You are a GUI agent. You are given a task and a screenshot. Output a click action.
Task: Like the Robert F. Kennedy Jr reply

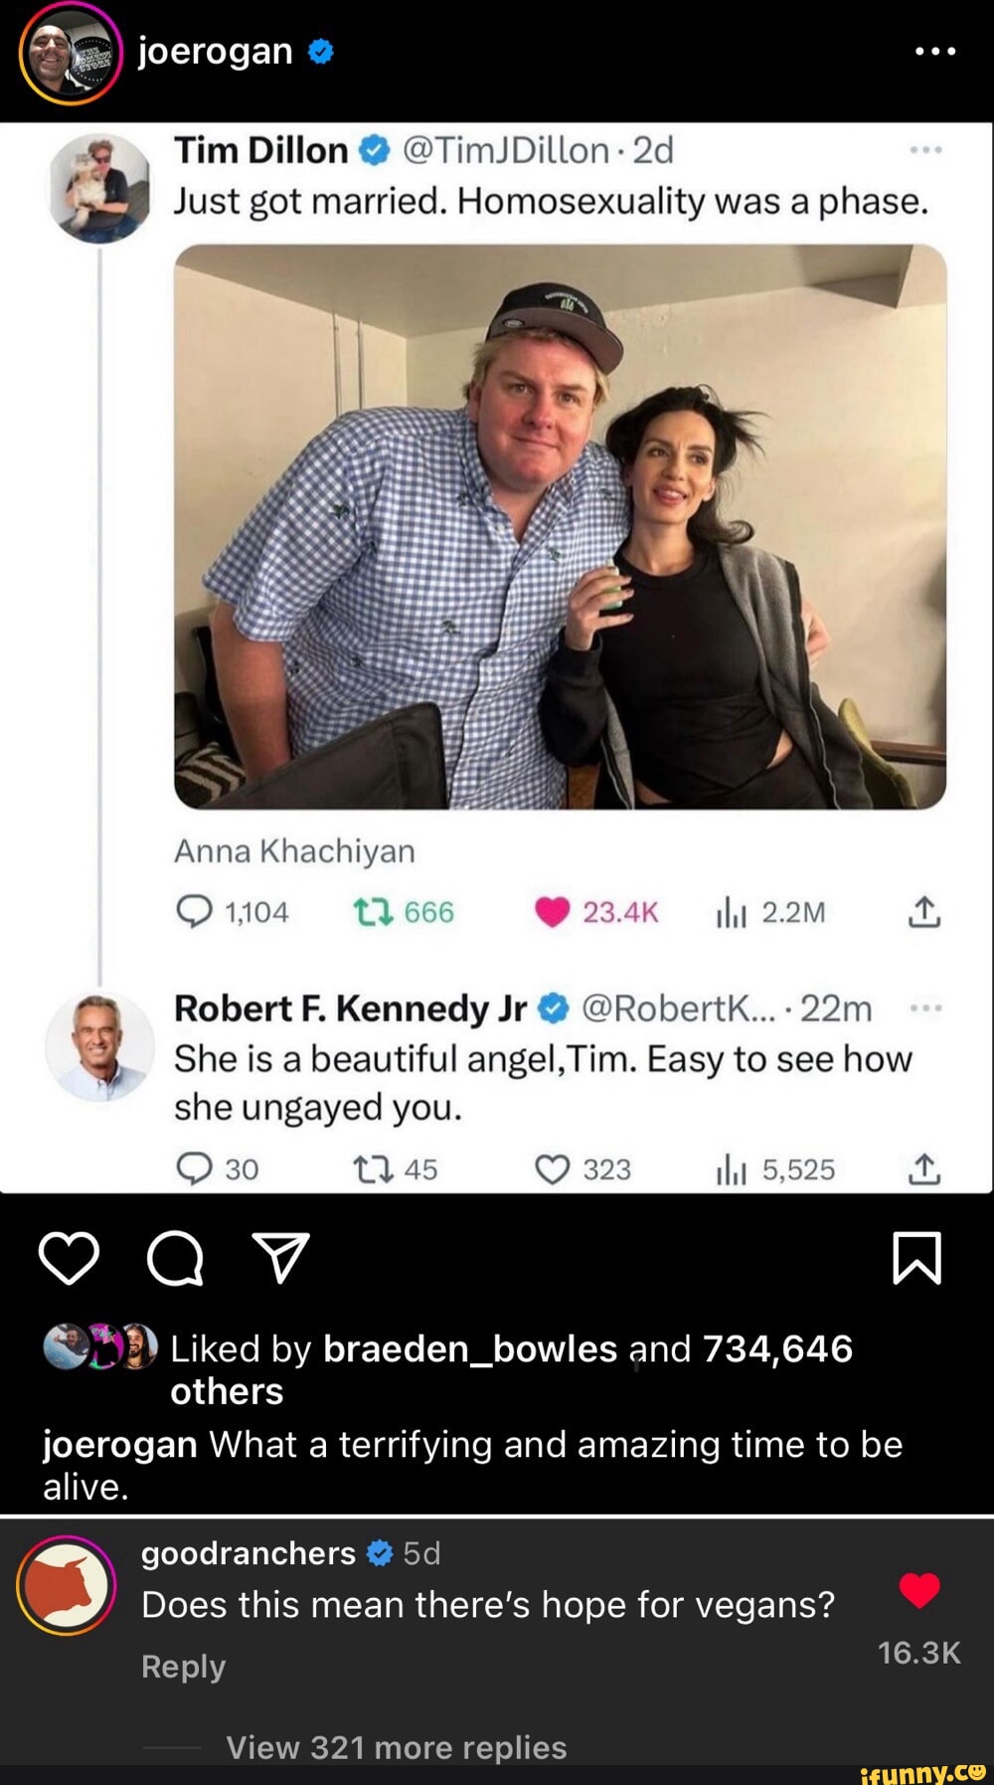click(x=553, y=1169)
